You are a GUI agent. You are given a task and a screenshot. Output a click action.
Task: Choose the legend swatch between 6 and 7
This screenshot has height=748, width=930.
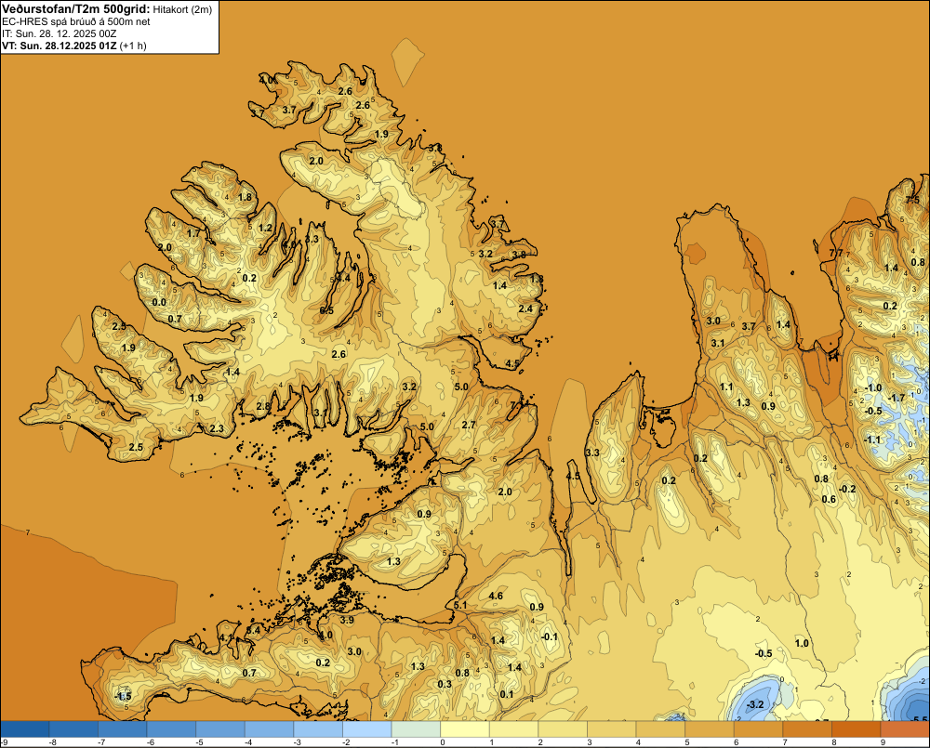pos(758,729)
